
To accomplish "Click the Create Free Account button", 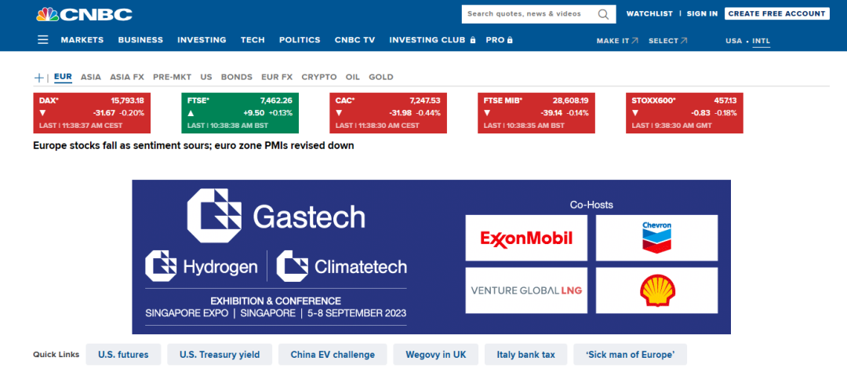I will (776, 13).
